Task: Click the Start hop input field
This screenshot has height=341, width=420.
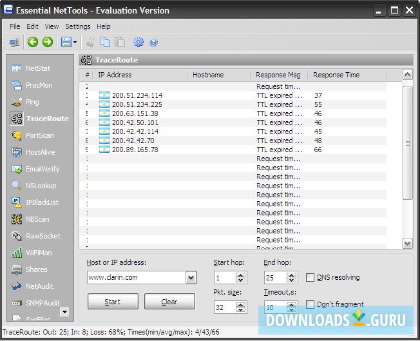Action: pyautogui.click(x=225, y=278)
